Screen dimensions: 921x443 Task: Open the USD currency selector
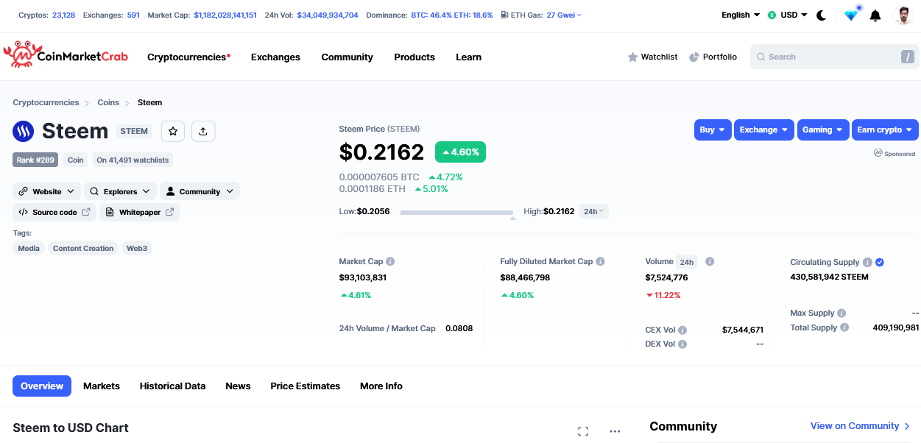pos(787,15)
